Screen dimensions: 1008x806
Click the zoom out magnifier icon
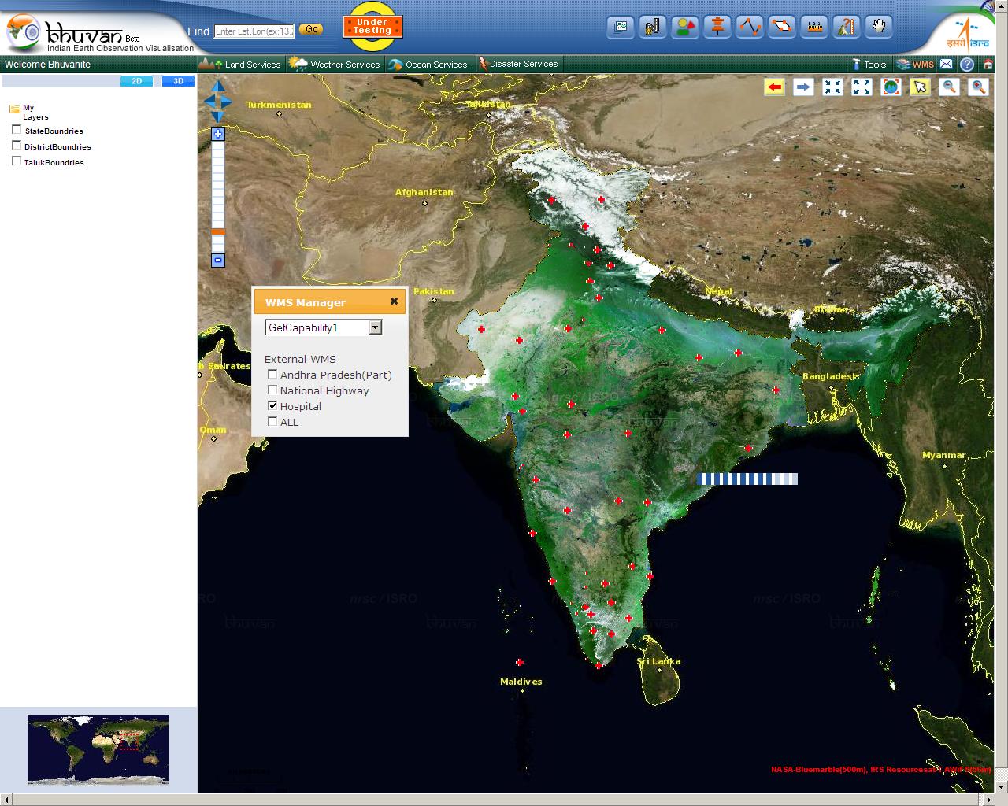(x=949, y=87)
